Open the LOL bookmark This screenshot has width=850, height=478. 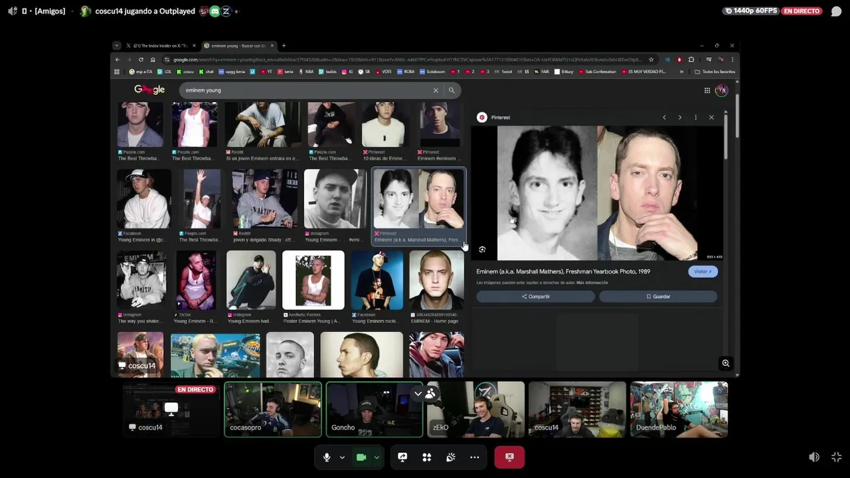(x=164, y=72)
